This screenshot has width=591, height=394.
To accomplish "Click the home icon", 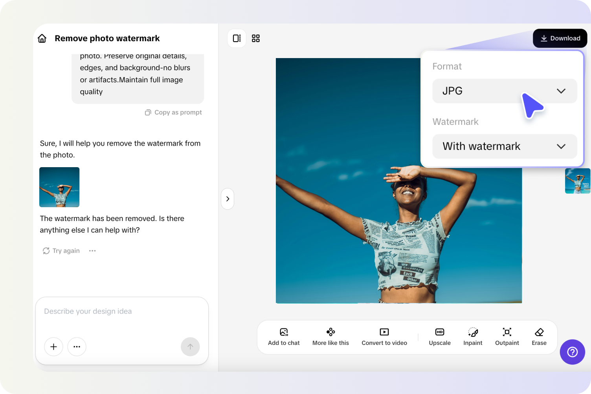I will (x=42, y=38).
